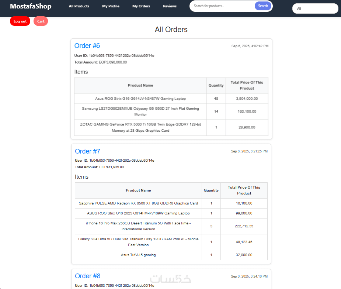This screenshot has height=289, width=341.
Task: Select Order #8 timestamp 6:24:16 PM
Action: click(249, 276)
